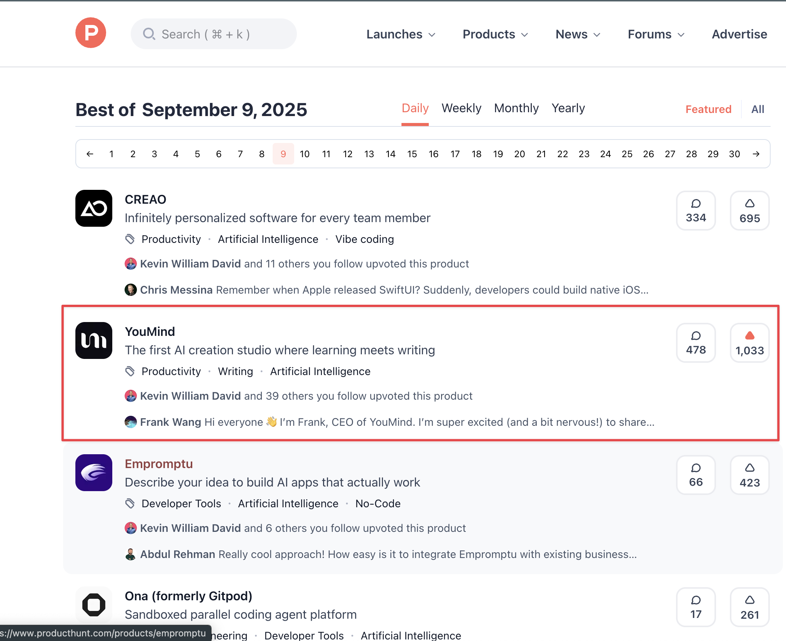
Task: Open the Advertise link
Action: coord(739,34)
